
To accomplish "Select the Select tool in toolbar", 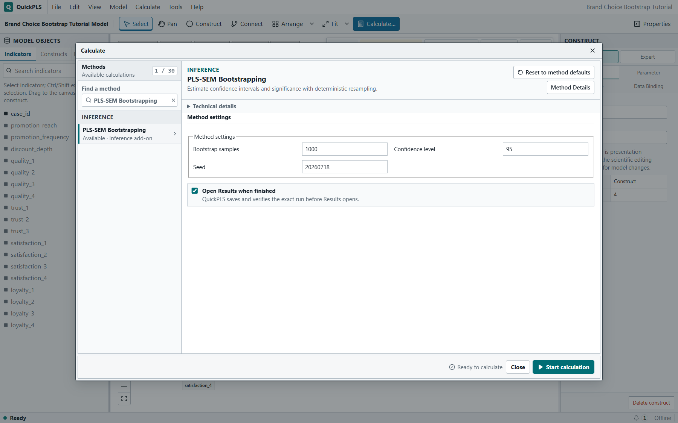I will coord(136,24).
